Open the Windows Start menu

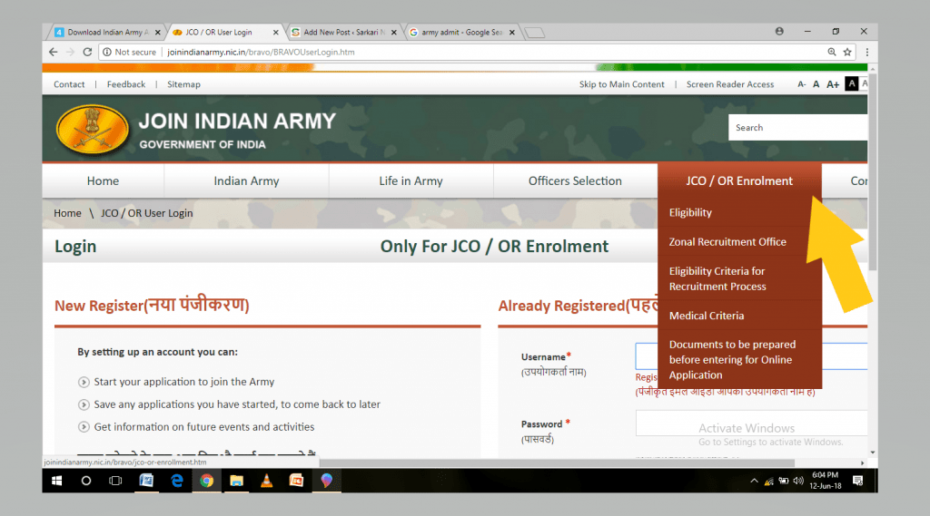(x=57, y=481)
